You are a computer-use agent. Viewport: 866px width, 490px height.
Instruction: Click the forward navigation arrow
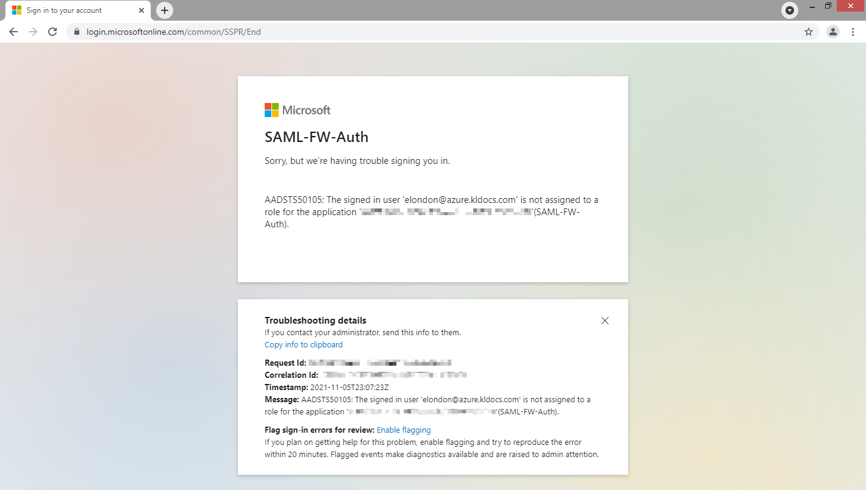pos(33,31)
